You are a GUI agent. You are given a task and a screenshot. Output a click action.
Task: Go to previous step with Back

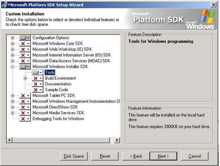(x=136, y=156)
